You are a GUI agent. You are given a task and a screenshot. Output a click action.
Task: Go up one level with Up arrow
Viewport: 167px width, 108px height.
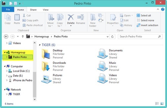23,36
